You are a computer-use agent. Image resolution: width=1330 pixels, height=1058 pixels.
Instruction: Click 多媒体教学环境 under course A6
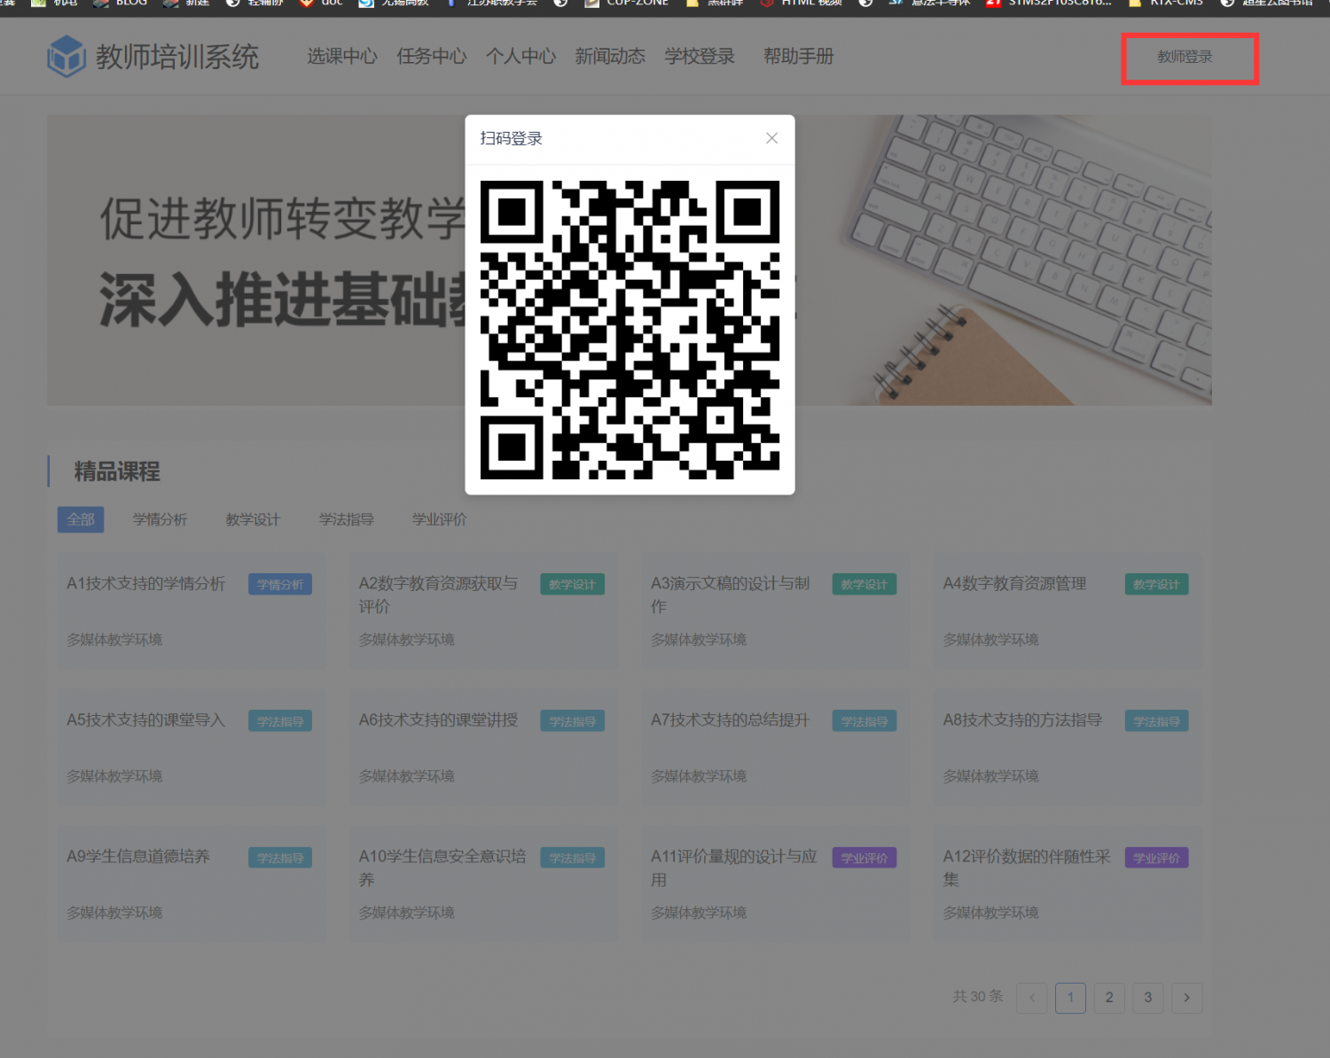(x=406, y=776)
